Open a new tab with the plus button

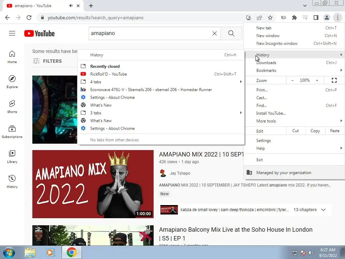point(91,6)
